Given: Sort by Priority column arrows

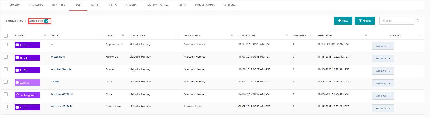Looking at the screenshot, I should 311,35.
